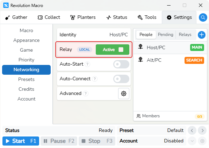Image resolution: width=209 pixels, height=148 pixels.
Task: Click the LOCAL relay badge
Action: 85,50
